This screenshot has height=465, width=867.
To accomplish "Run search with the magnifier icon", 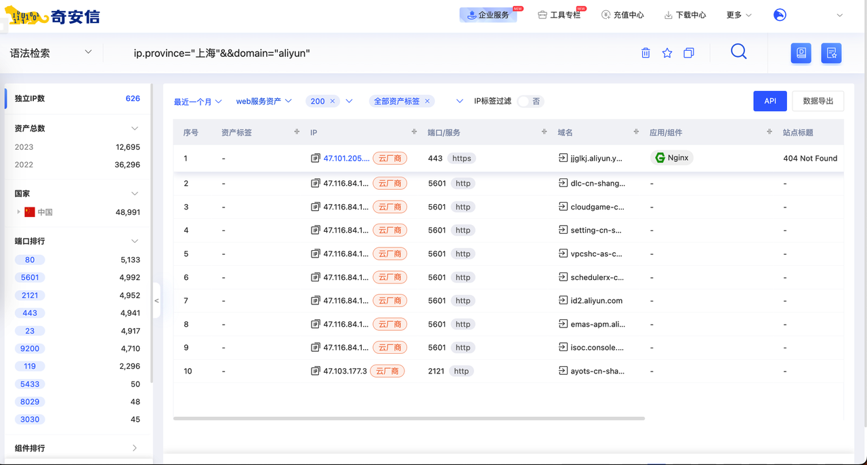I will tap(739, 52).
